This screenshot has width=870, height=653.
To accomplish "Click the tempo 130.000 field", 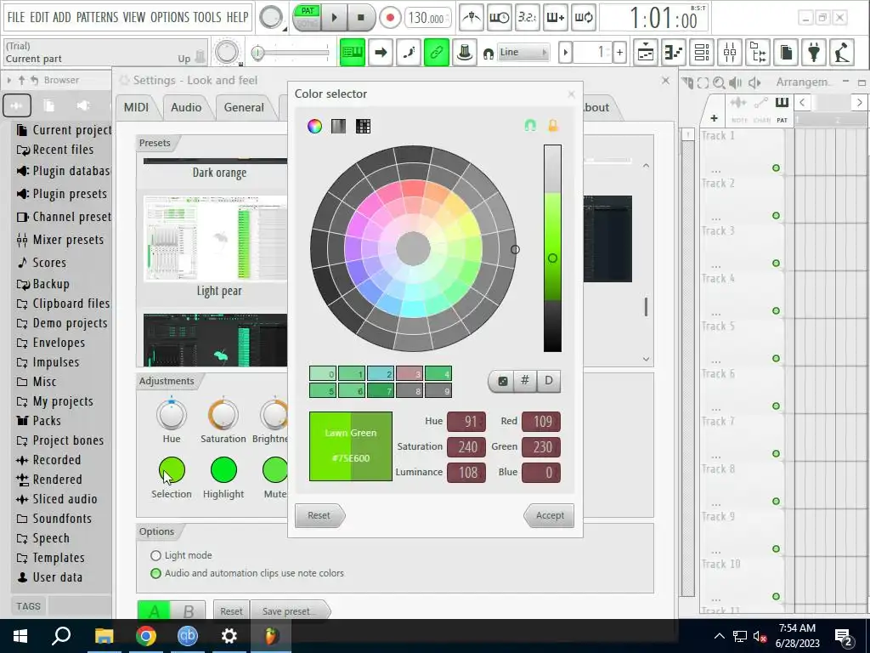I will point(427,18).
